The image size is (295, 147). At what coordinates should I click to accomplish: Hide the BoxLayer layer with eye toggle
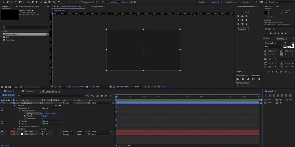tap(2, 103)
